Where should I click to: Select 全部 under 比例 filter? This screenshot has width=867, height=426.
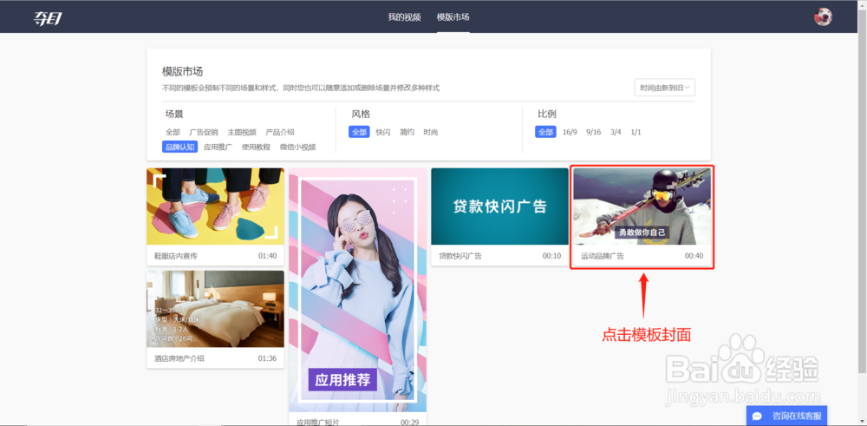[545, 132]
